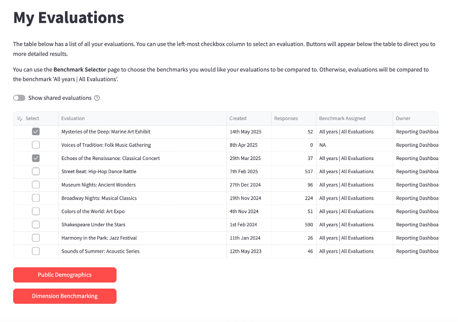Screen dimensions: 458x322
Task: Click the Broadway Nights: Musical Classics name cell
Action: pos(99,198)
